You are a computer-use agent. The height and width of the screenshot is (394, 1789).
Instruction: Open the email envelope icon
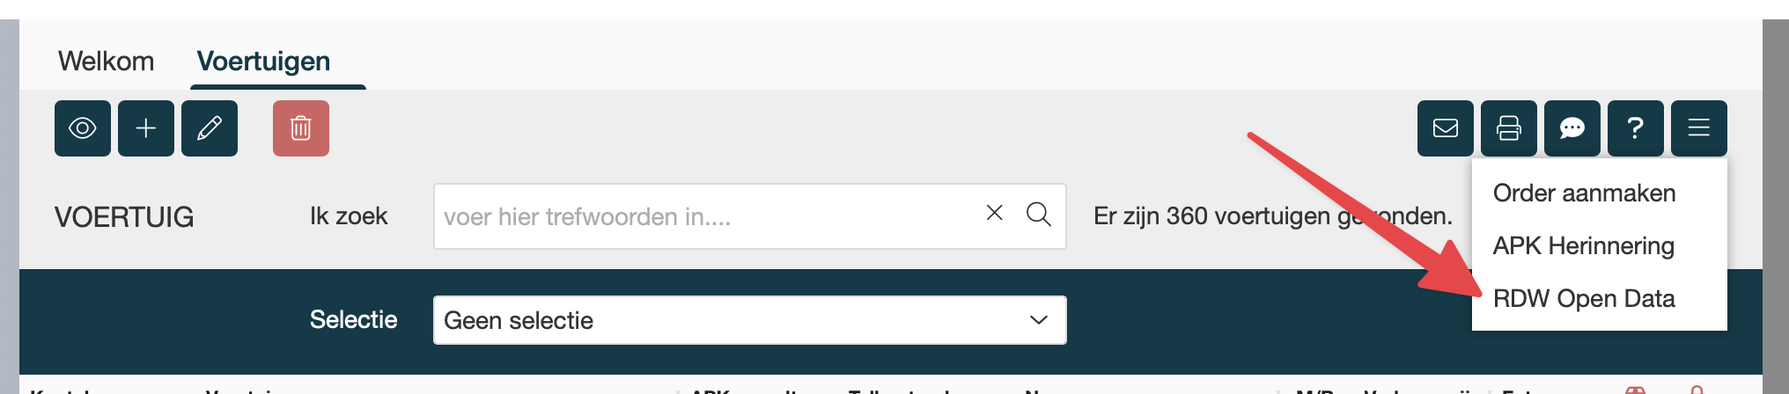[1446, 128]
